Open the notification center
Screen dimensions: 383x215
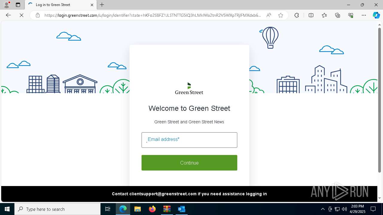(373, 209)
